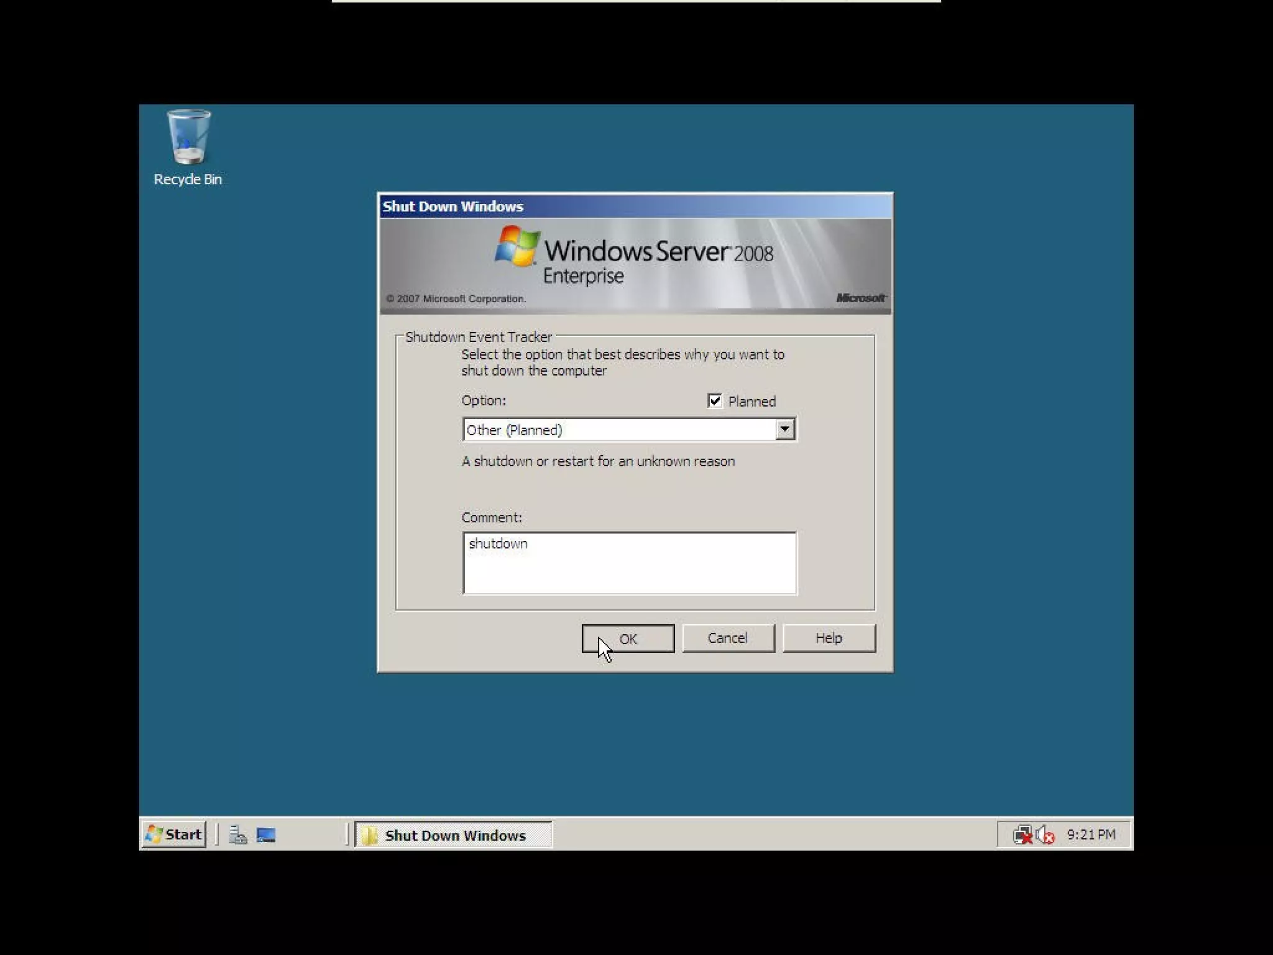Open the Recycle Bin desktop icon
The image size is (1273, 955).
pyautogui.click(x=188, y=137)
